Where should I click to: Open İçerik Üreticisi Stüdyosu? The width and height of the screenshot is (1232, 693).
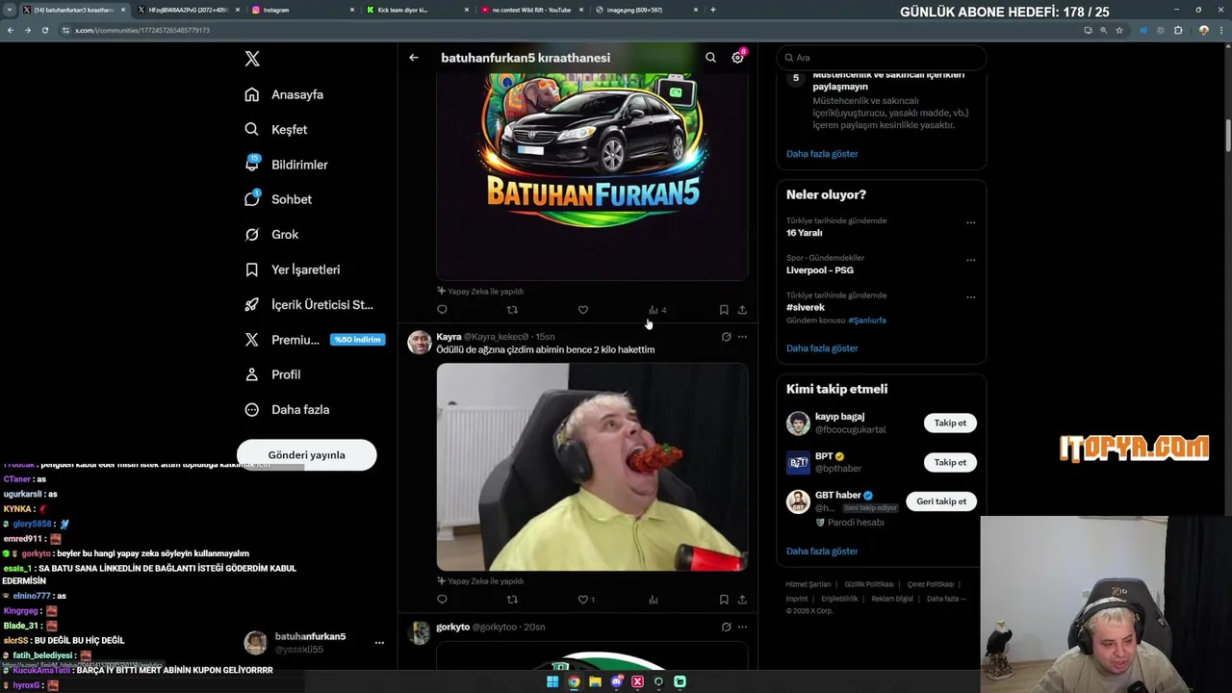pos(310,304)
